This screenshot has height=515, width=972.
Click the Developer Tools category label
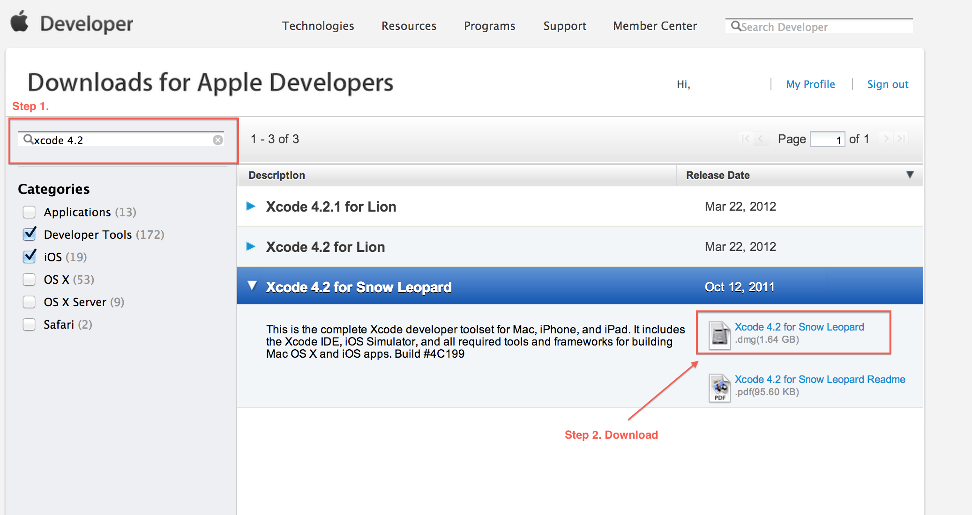88,235
